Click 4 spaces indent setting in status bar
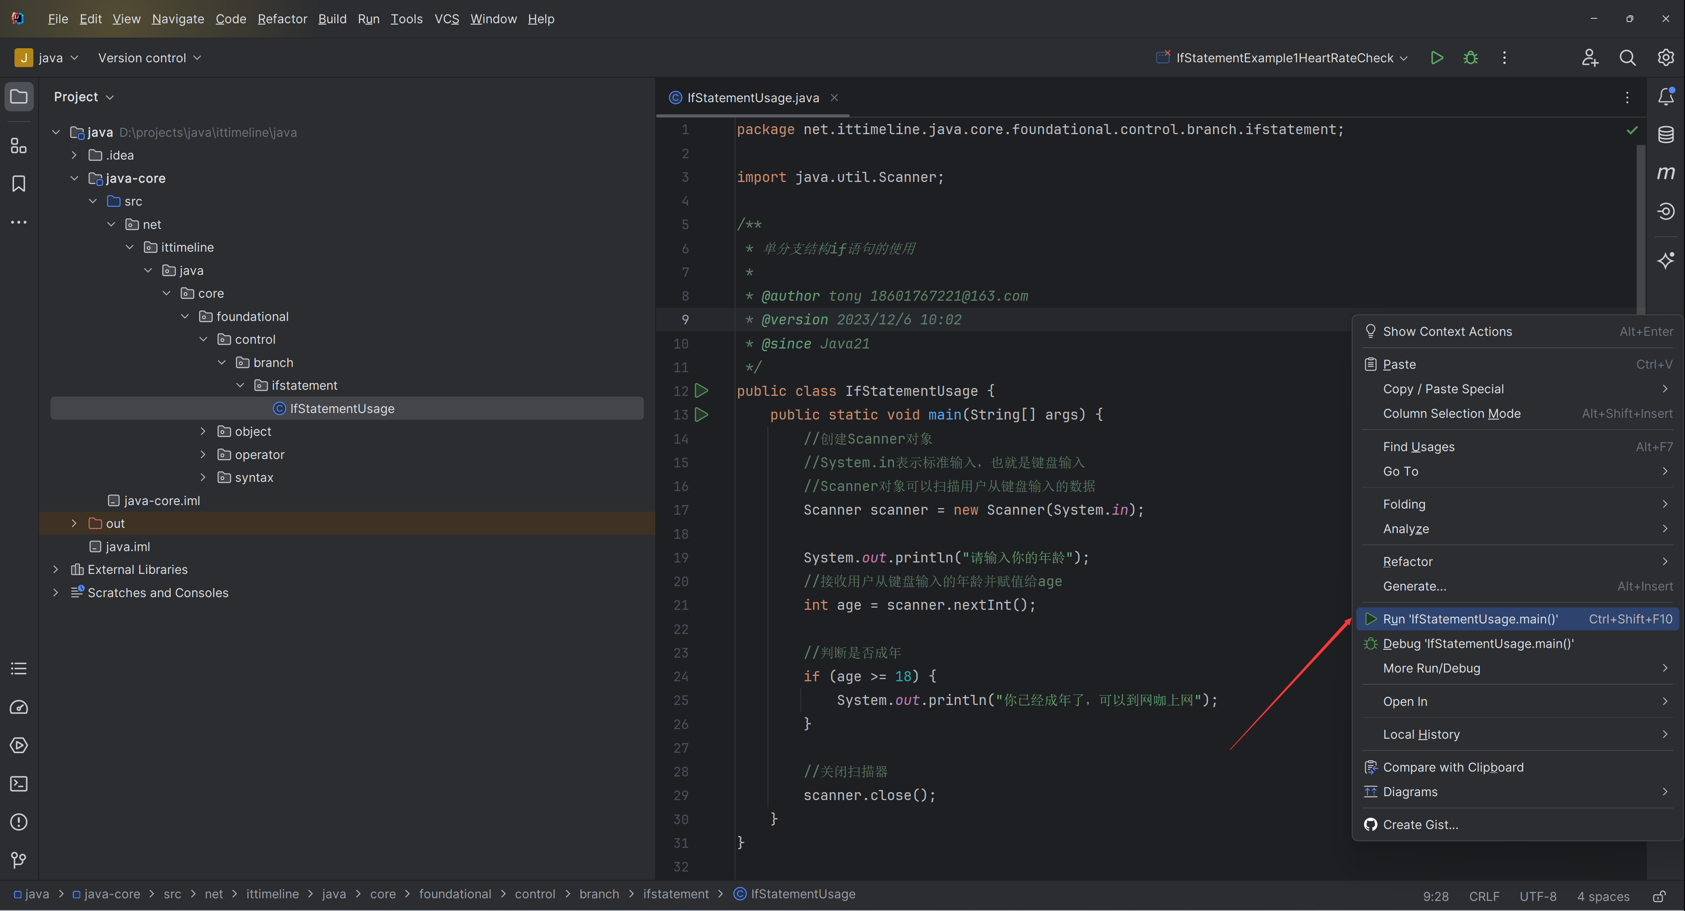Image resolution: width=1685 pixels, height=911 pixels. coord(1603,896)
